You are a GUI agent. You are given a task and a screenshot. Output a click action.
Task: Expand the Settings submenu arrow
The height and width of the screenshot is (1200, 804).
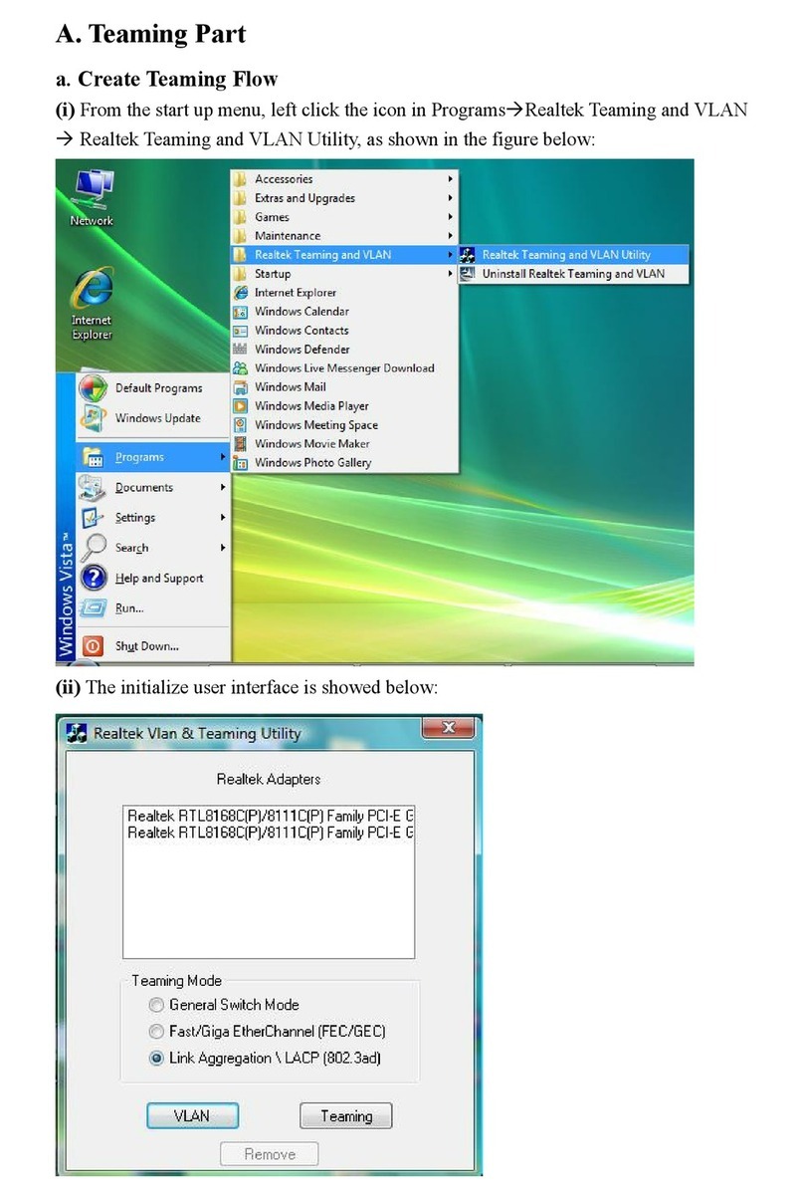coord(223,518)
